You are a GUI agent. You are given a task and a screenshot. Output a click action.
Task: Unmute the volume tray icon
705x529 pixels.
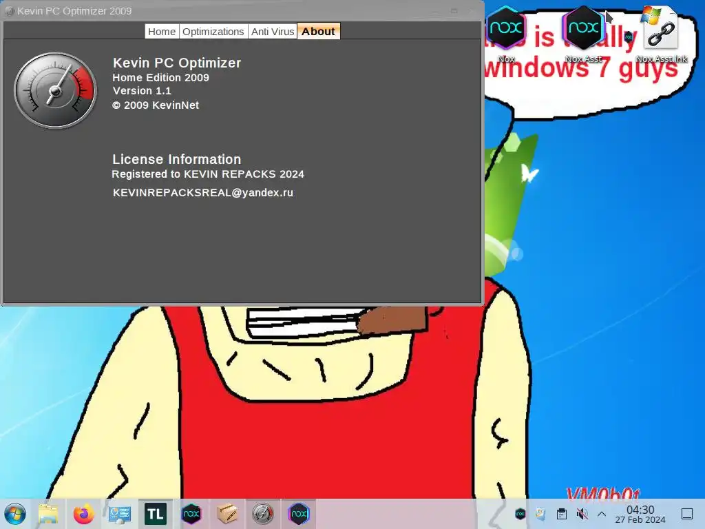[582, 514]
